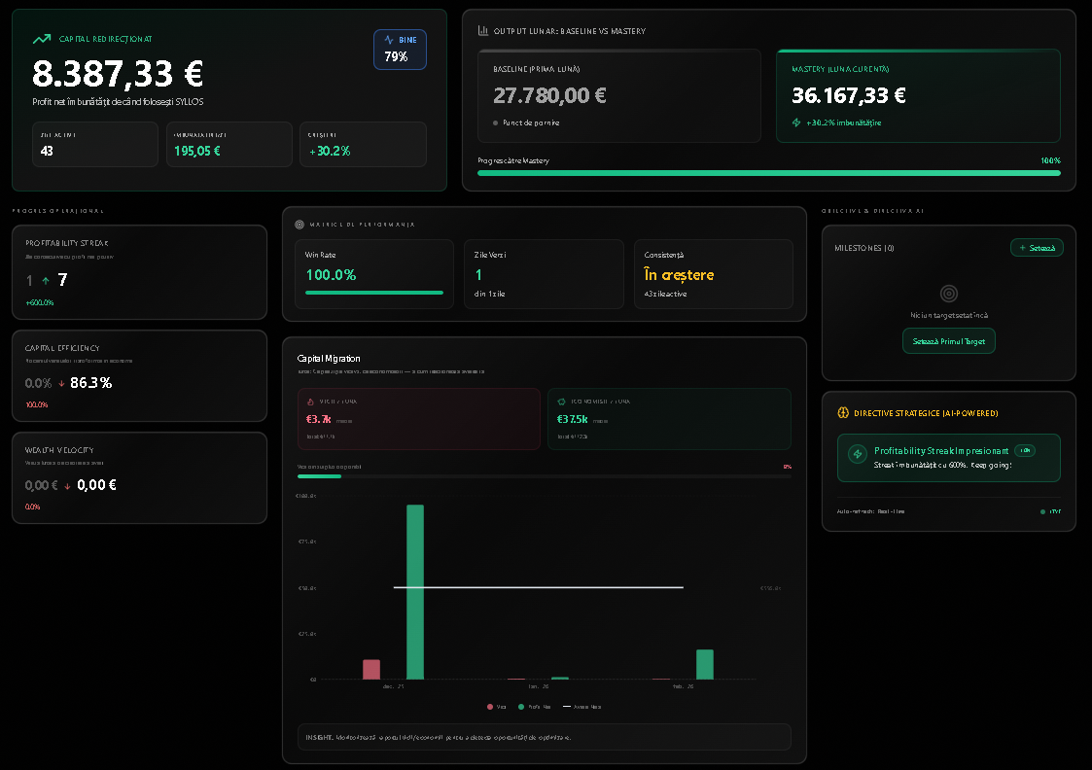Click the flame icon in the red Capital Migration card
The width and height of the screenshot is (1092, 770).
[310, 401]
